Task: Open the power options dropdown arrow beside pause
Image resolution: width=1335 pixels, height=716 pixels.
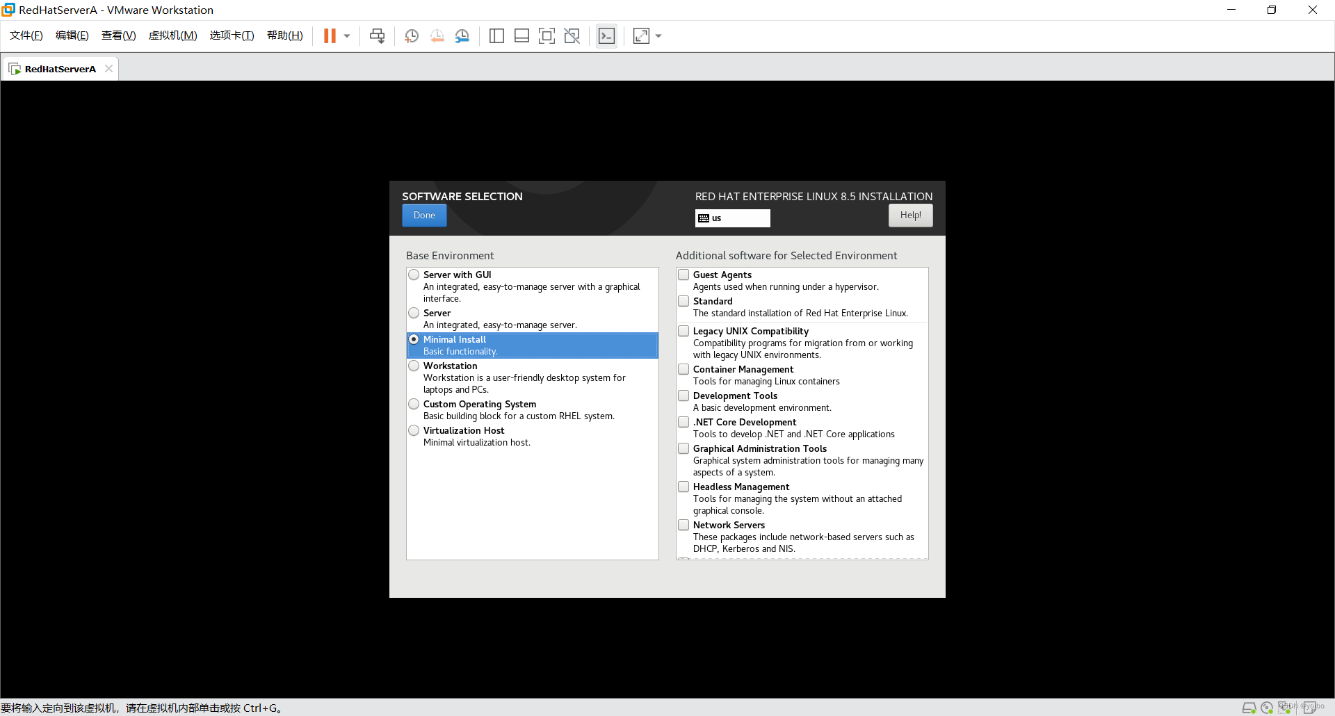Action: pyautogui.click(x=347, y=36)
